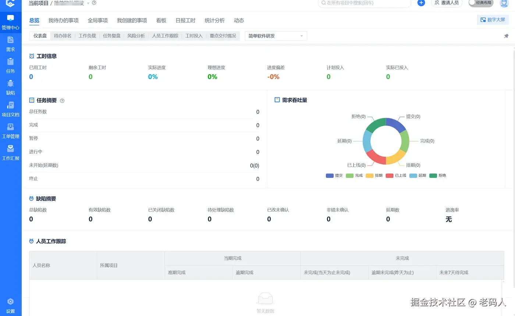515x316 pixels.
Task: Click the 缺陷摘要 section icon
Action: (31, 199)
